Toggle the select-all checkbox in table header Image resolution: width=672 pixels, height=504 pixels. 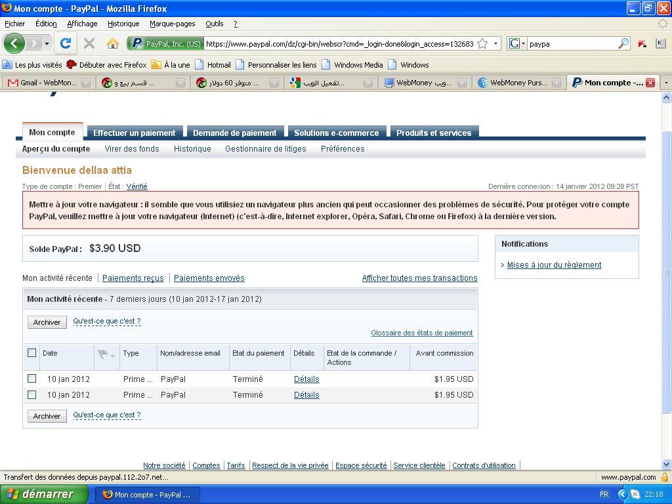31,352
